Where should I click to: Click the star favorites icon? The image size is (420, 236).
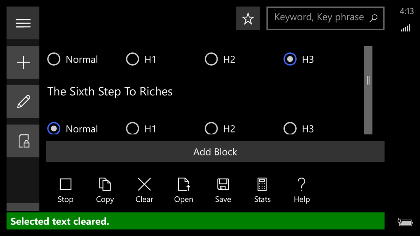pyautogui.click(x=248, y=19)
